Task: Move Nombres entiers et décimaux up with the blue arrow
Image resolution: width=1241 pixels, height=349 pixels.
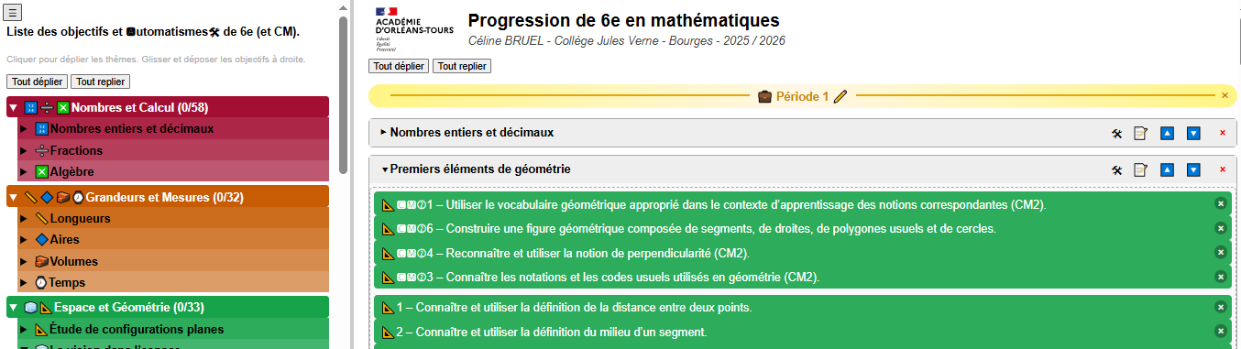Action: (1167, 133)
